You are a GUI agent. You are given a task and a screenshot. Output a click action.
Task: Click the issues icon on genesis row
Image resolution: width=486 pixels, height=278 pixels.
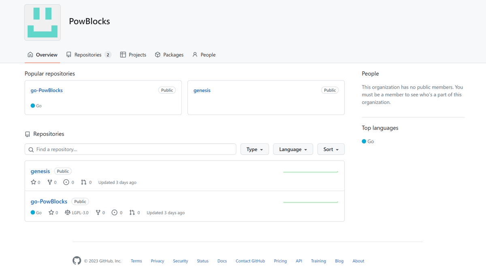(x=66, y=183)
